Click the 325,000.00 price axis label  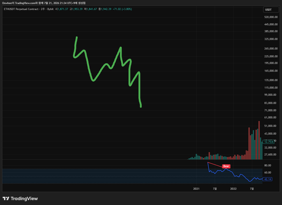271,39
